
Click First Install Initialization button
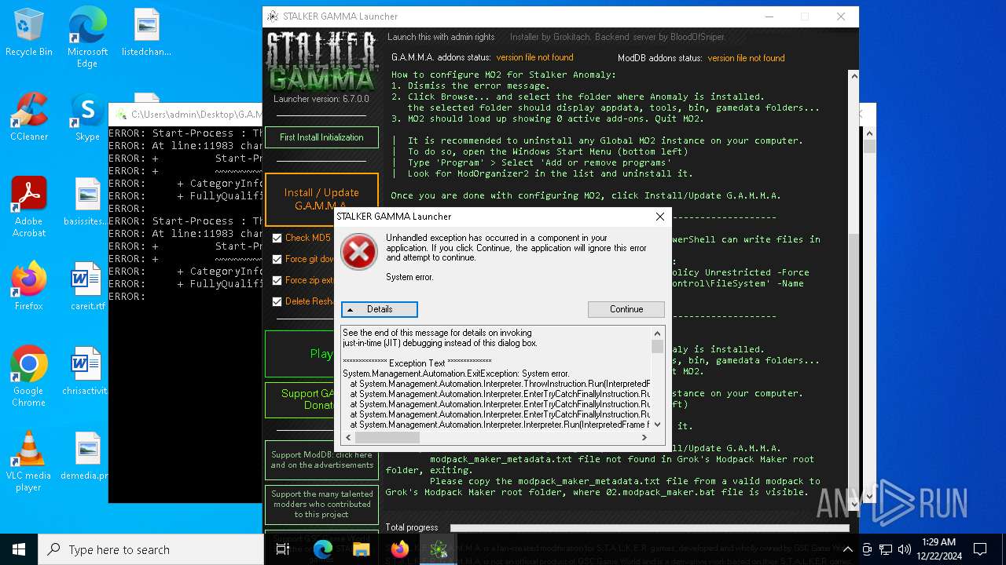click(x=321, y=137)
